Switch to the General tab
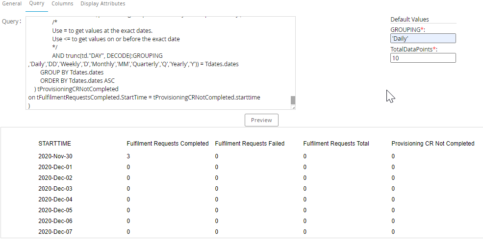 (12, 4)
